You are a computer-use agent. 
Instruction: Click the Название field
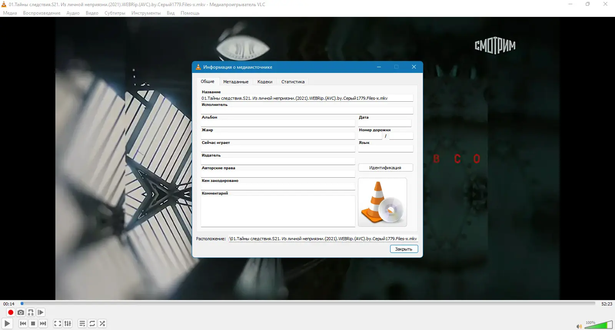pyautogui.click(x=307, y=98)
